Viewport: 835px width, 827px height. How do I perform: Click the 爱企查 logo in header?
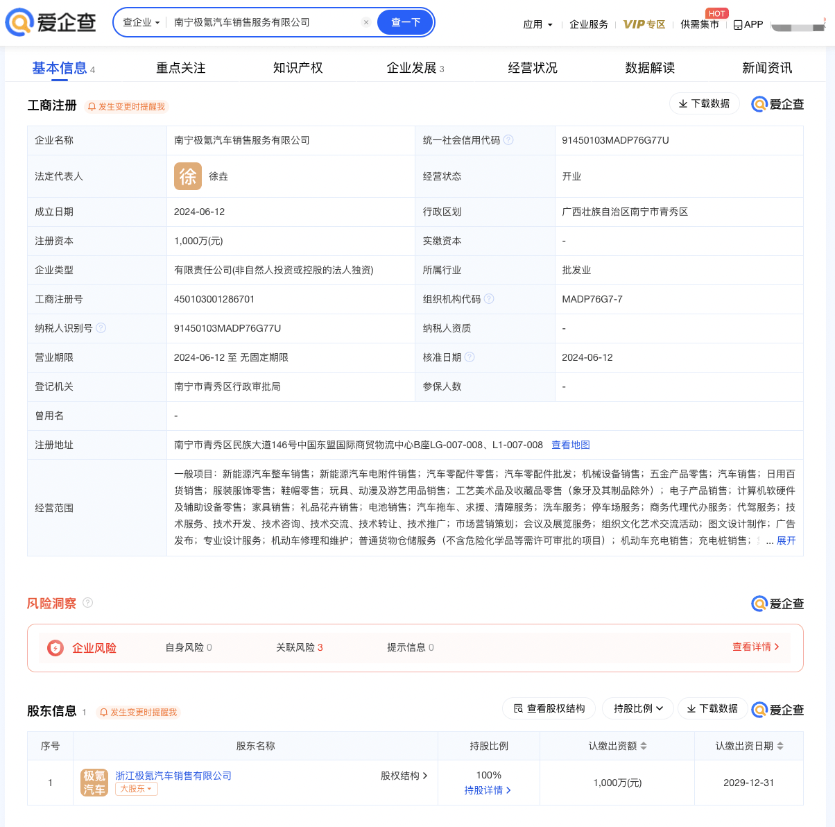coord(51,22)
